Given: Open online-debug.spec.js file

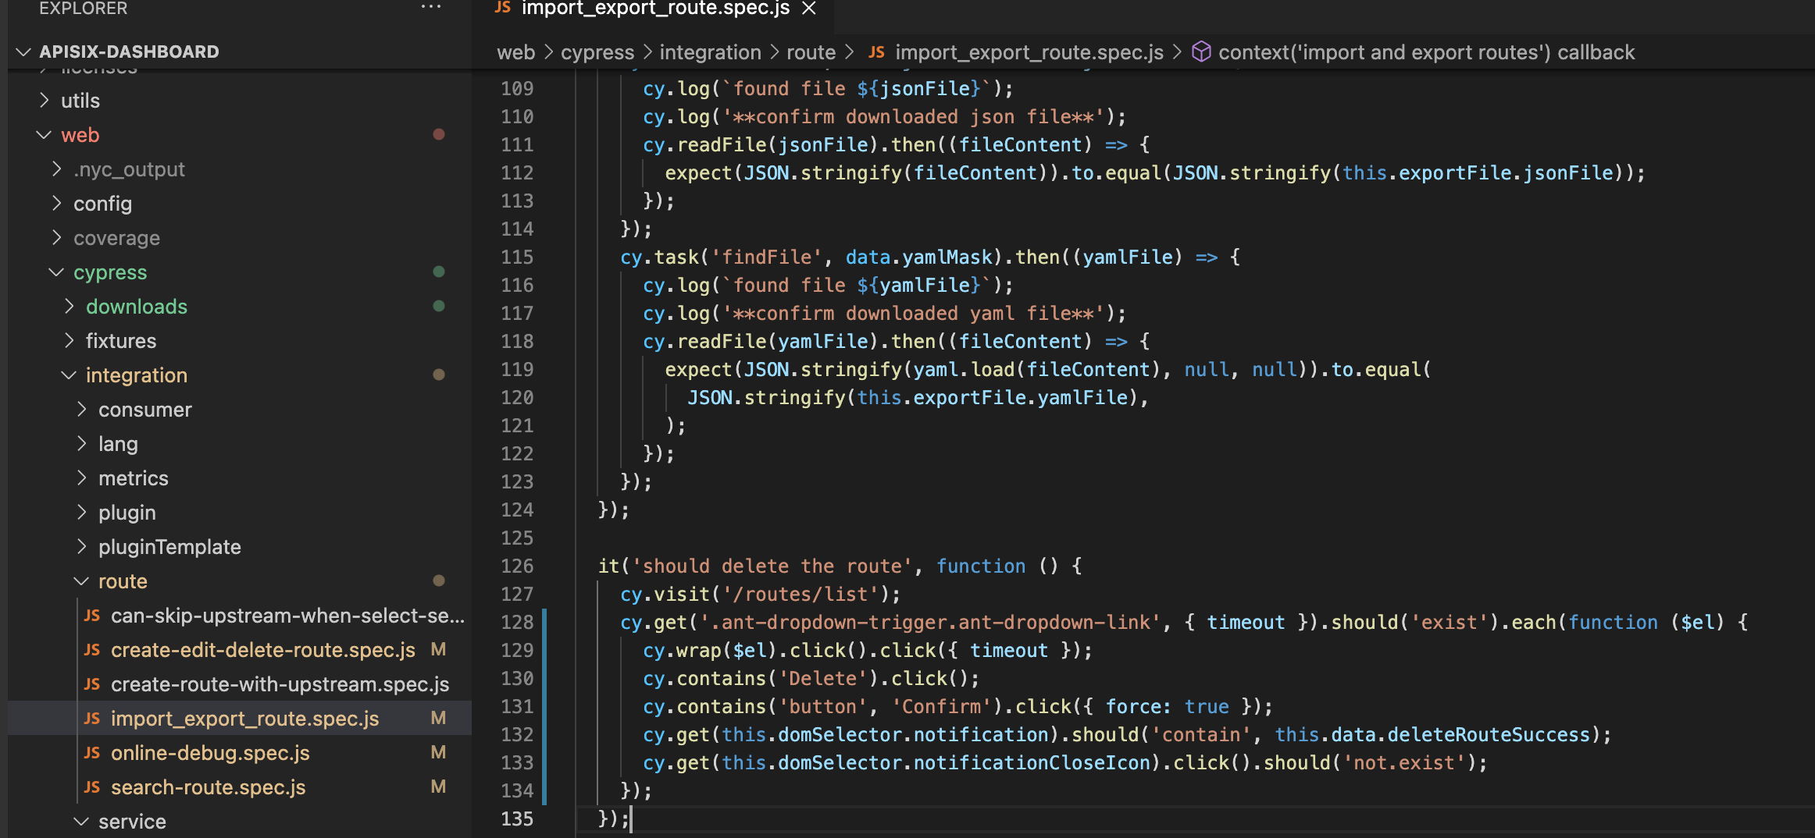Looking at the screenshot, I should [210, 753].
